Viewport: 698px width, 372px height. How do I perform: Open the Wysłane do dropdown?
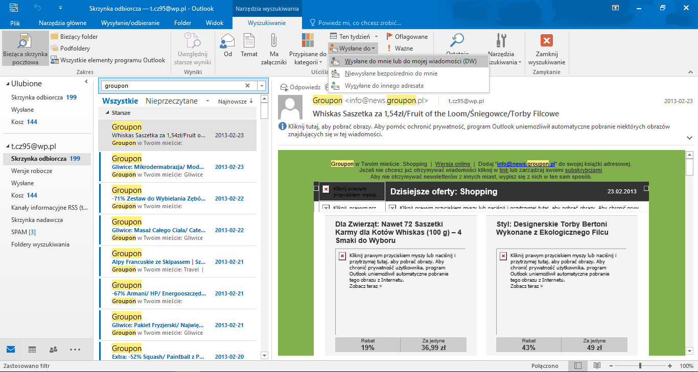point(353,48)
